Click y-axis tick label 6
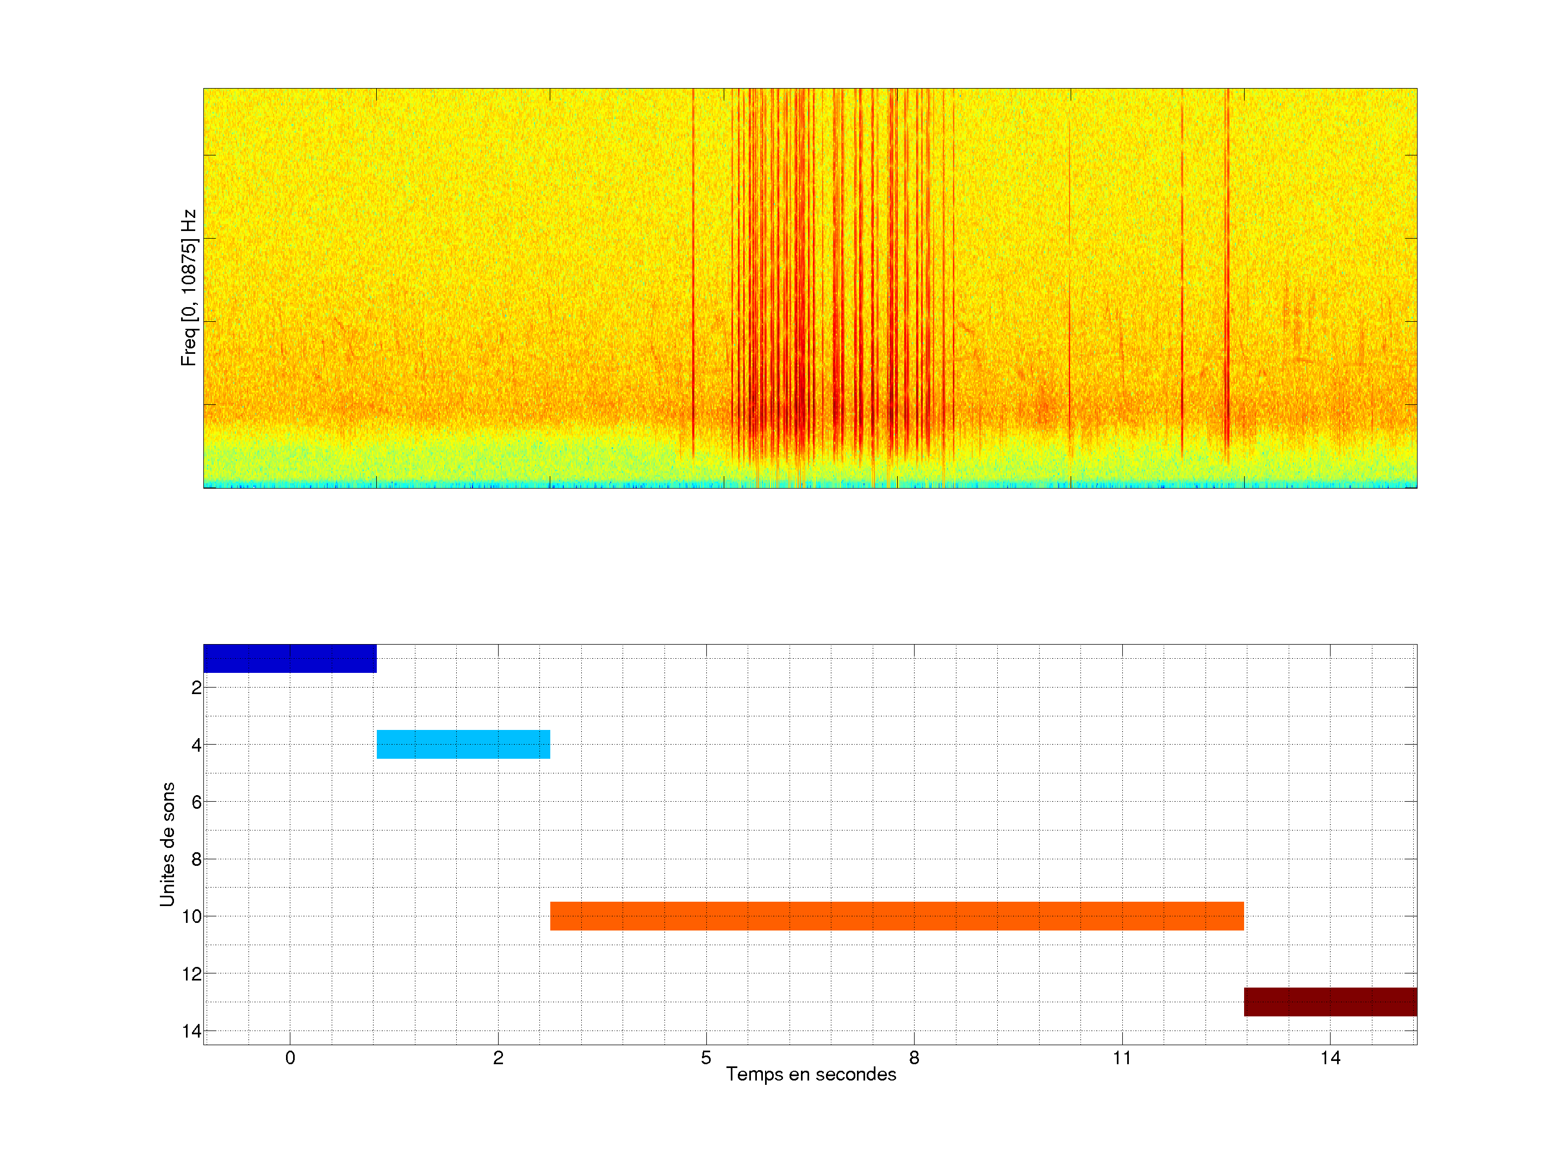1566x1174 pixels. click(196, 802)
